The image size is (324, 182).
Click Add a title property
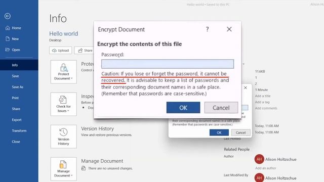pos(263,96)
